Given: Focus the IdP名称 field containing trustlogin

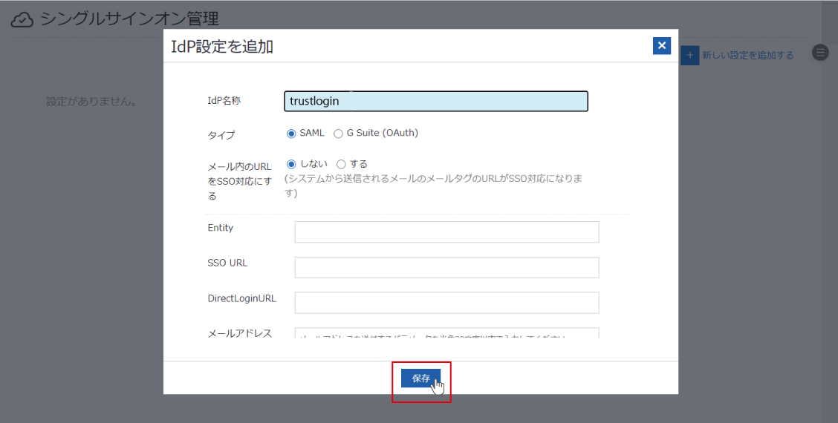Looking at the screenshot, I should [436, 101].
